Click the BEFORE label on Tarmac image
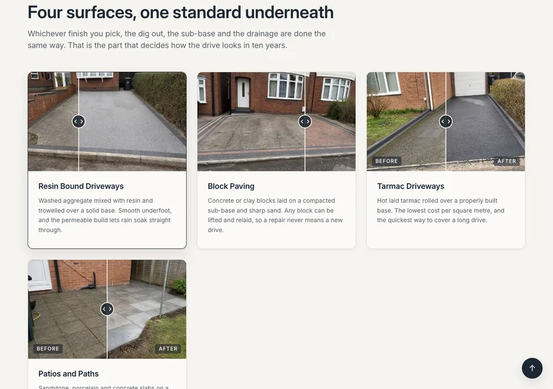Image resolution: width=553 pixels, height=389 pixels. 386,161
